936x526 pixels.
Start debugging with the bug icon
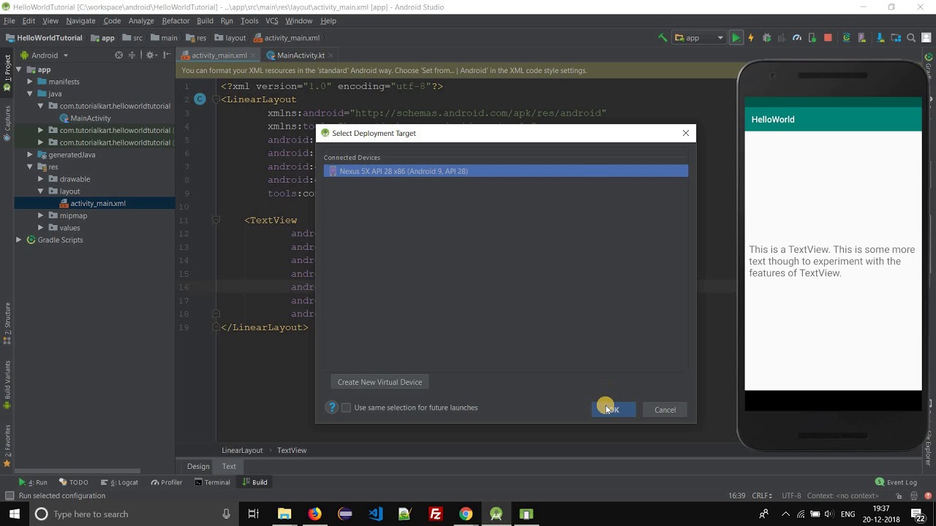point(766,38)
